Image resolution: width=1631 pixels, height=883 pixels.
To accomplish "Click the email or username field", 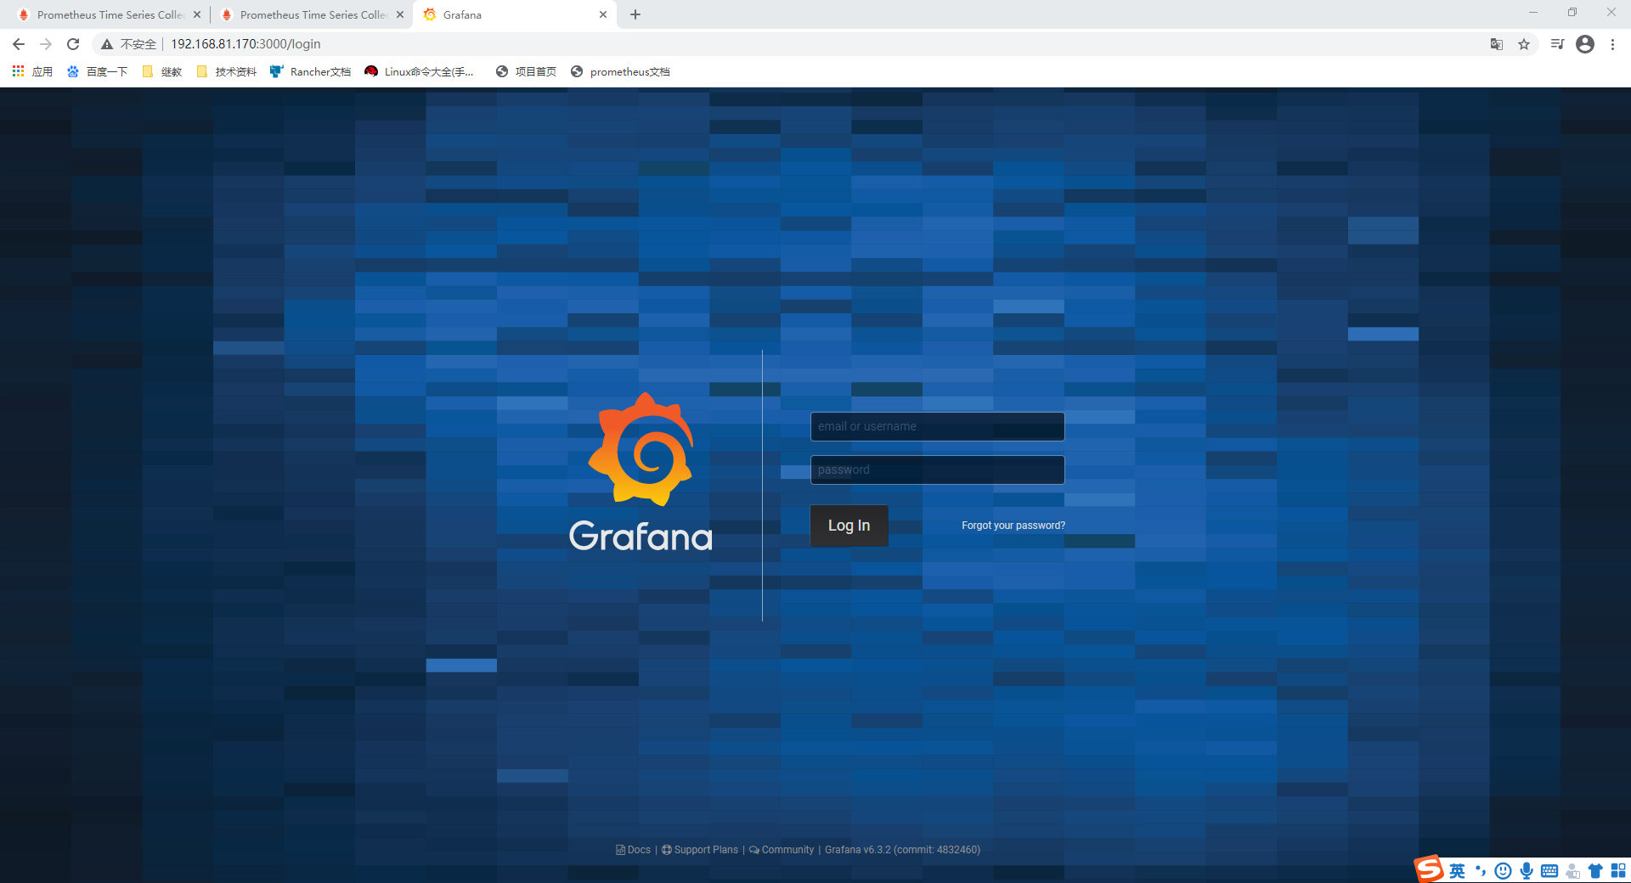I will tap(937, 426).
